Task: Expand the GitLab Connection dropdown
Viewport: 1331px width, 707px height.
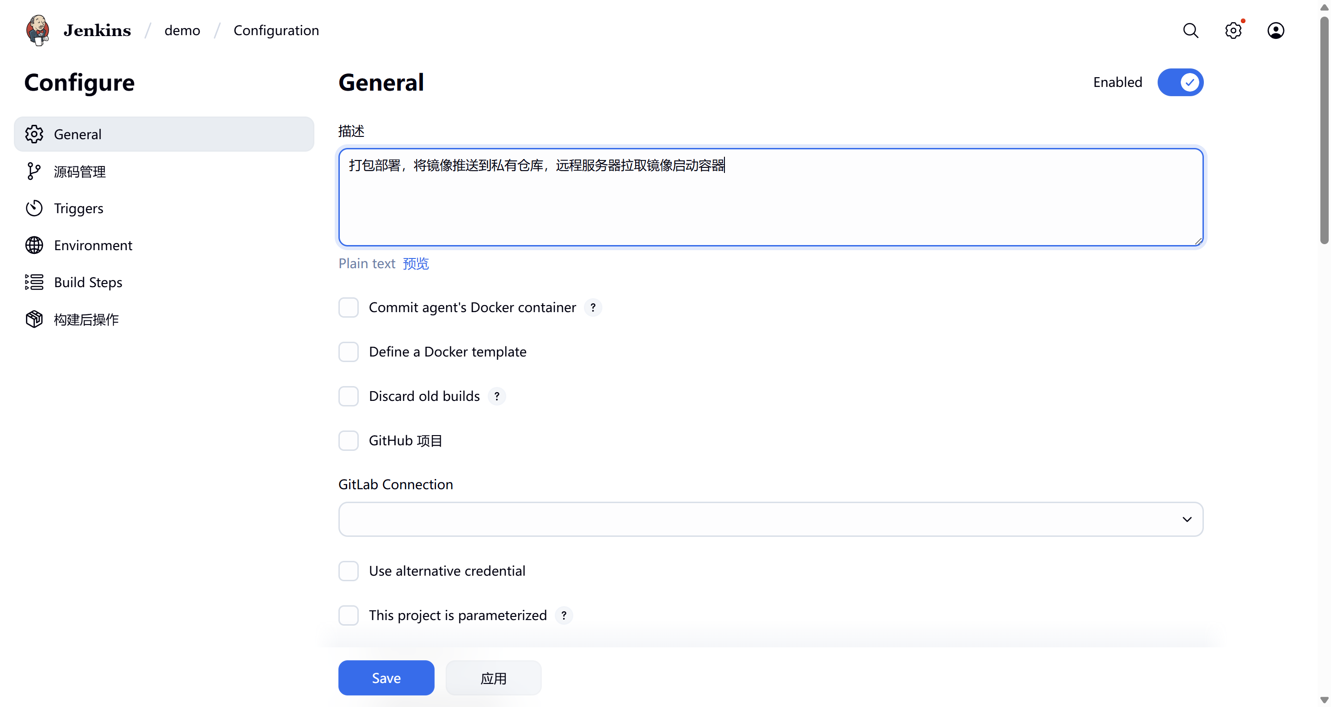Action: tap(770, 519)
